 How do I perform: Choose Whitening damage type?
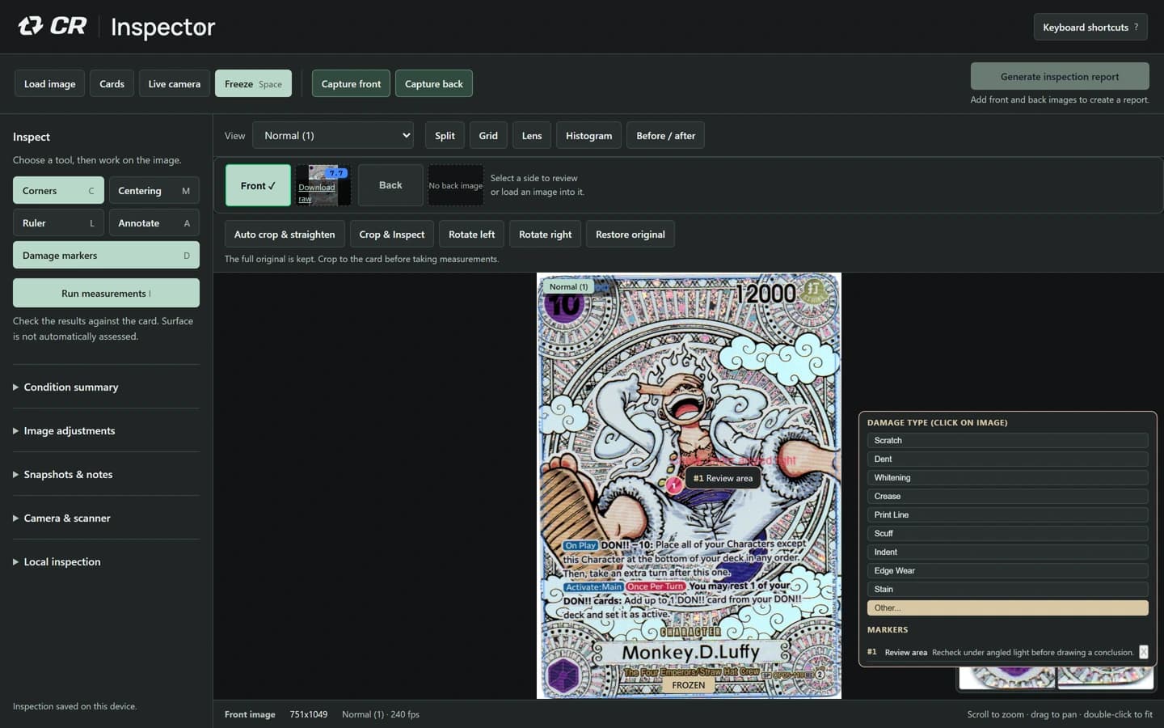1007,477
